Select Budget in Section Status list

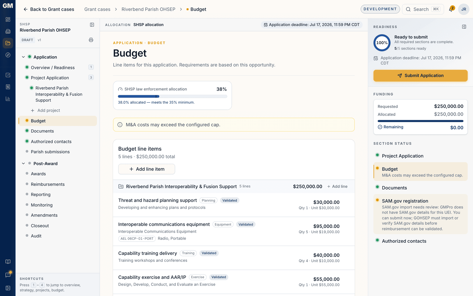(x=420, y=172)
